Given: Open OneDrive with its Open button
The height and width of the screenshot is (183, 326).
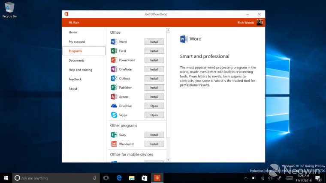Looking at the screenshot, I should click(x=154, y=106).
